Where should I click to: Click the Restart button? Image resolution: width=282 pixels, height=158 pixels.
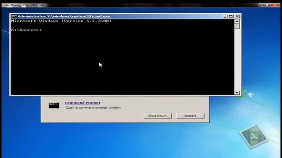tap(190, 116)
